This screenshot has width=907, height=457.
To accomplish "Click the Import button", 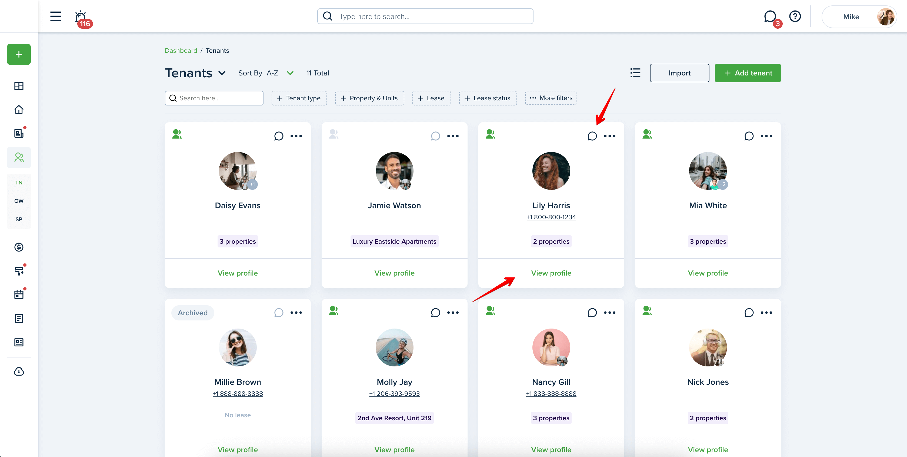I will pos(679,73).
